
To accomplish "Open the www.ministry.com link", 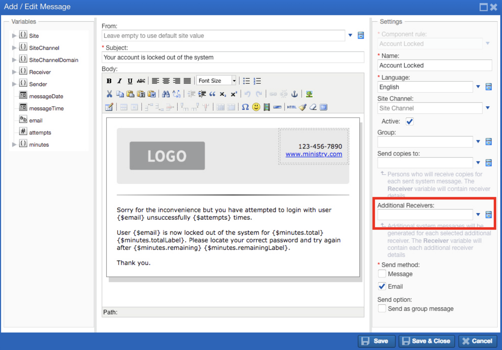I will 314,154.
